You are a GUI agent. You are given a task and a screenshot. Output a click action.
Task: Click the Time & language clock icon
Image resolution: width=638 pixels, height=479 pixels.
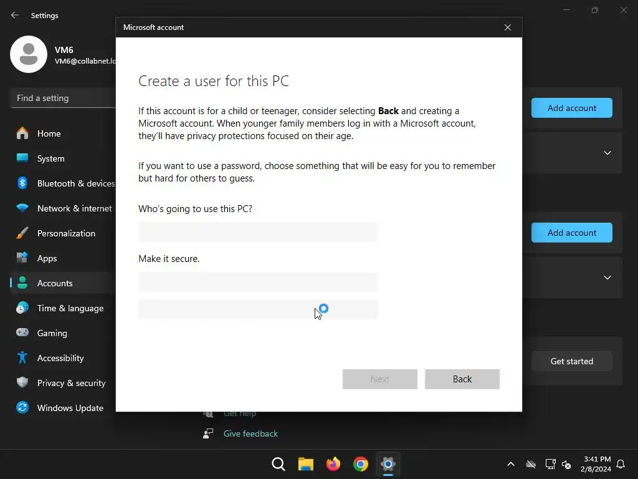22,308
